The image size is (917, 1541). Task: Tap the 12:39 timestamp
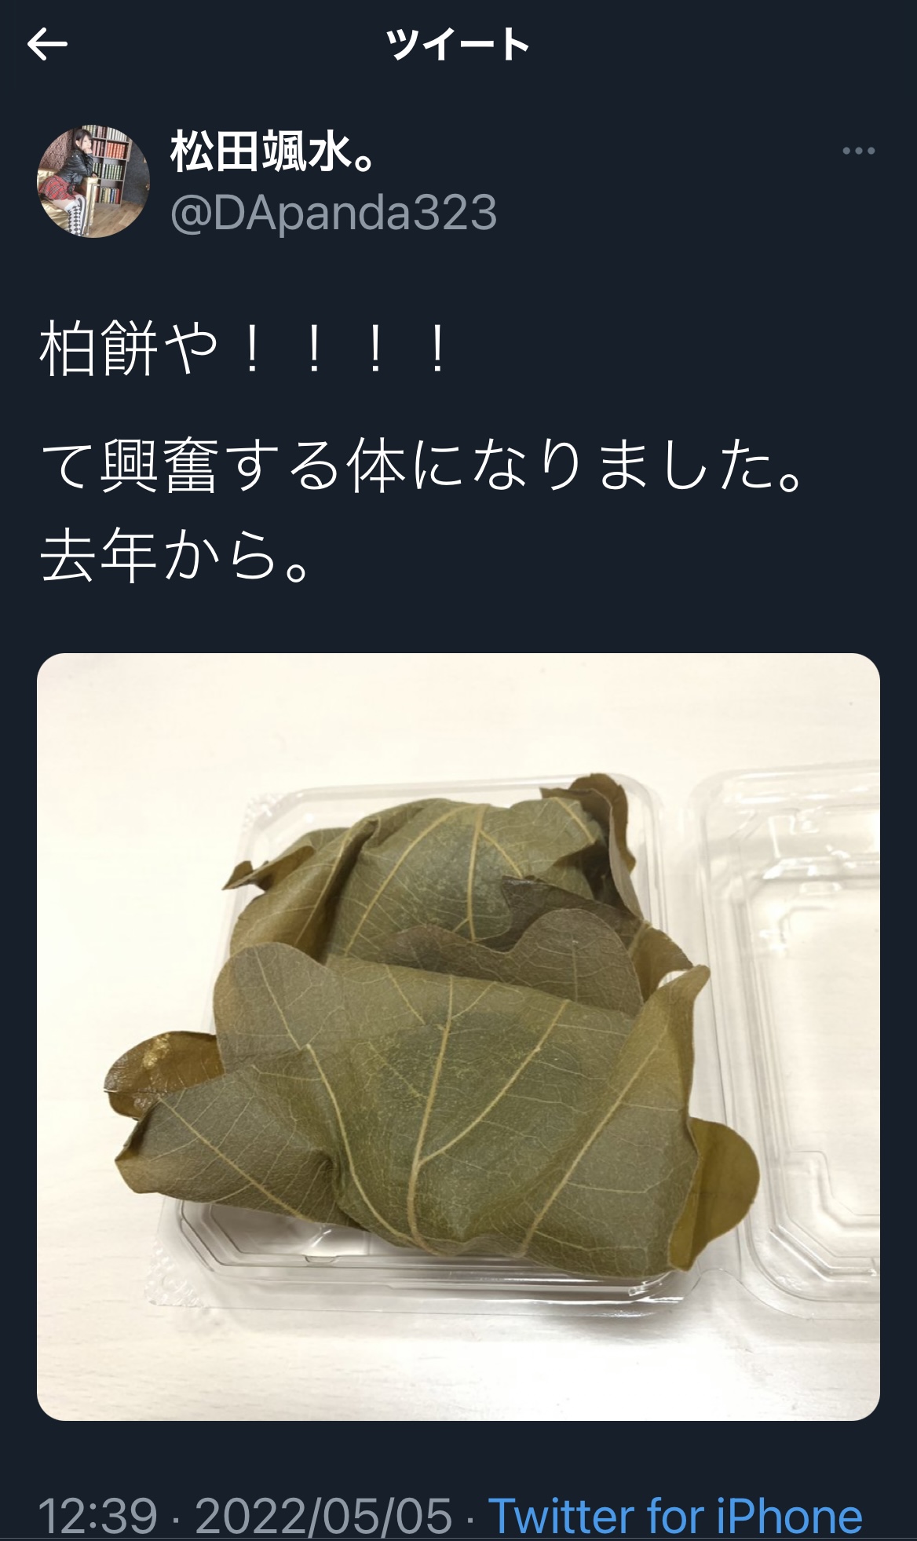[x=98, y=1516]
